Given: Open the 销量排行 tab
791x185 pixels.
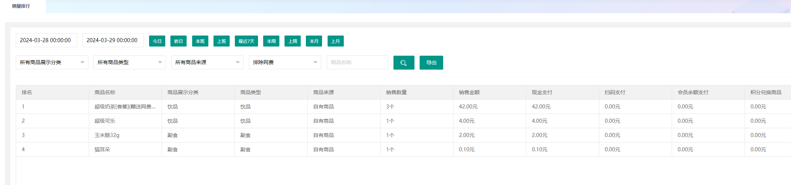Looking at the screenshot, I should (x=21, y=6).
